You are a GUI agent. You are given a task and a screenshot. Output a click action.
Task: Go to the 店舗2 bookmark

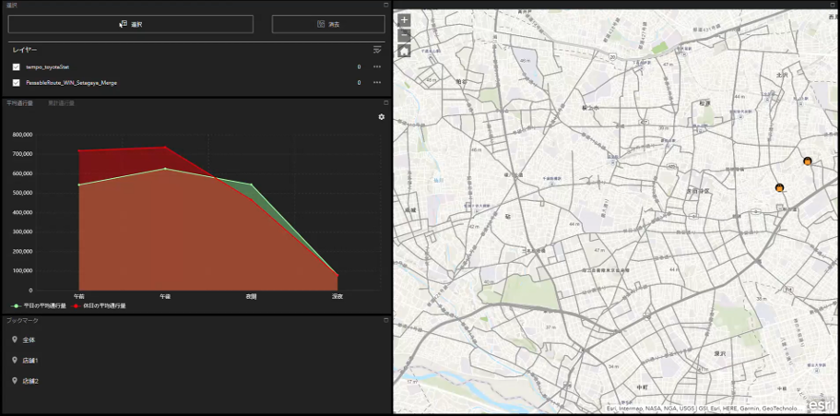pos(30,381)
